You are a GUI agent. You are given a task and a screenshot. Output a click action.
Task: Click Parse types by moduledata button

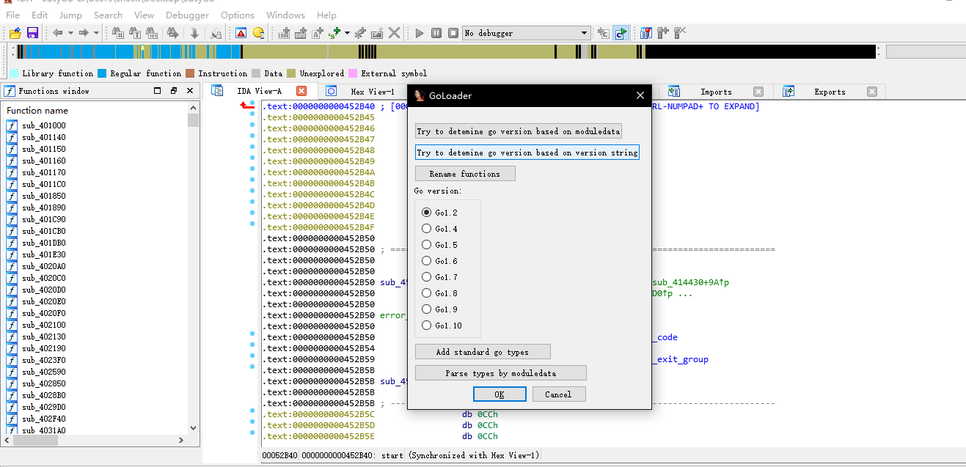501,373
